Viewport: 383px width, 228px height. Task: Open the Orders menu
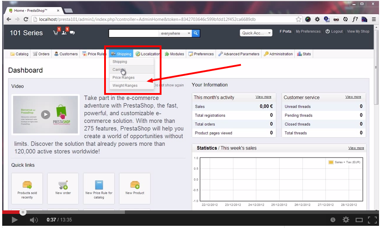[x=41, y=54]
